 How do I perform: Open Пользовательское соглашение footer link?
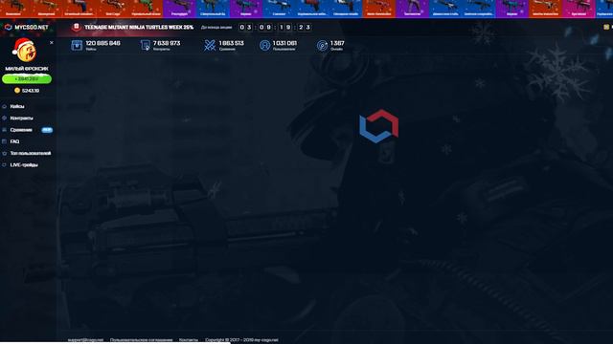click(141, 340)
